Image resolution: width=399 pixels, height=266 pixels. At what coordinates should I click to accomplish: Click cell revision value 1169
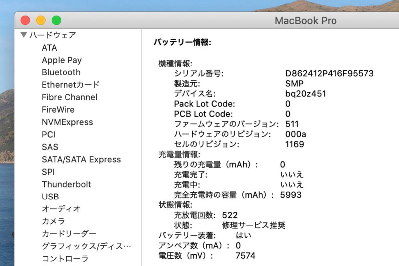pyautogui.click(x=295, y=144)
